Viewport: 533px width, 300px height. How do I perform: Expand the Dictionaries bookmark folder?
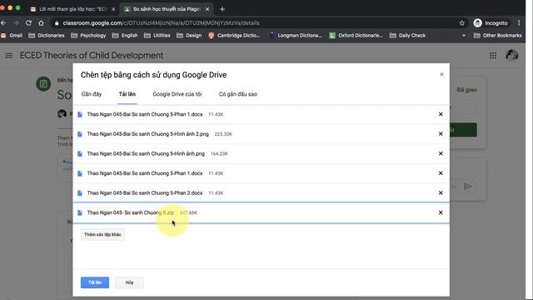tap(47, 35)
